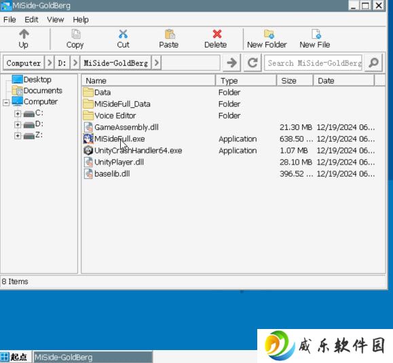Select the Voice Editor folder icon
The height and width of the screenshot is (363, 393).
[x=88, y=116]
